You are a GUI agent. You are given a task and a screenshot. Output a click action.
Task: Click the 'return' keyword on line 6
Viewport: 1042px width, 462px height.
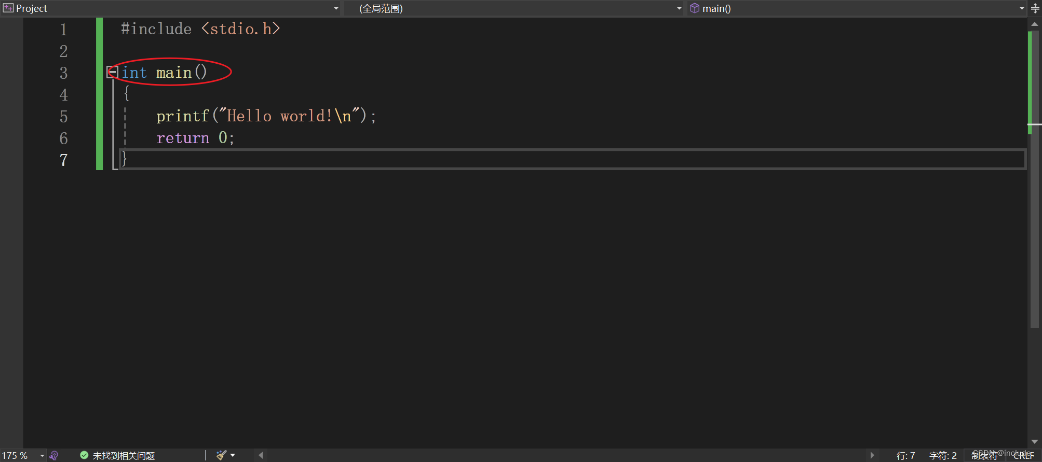tap(183, 138)
